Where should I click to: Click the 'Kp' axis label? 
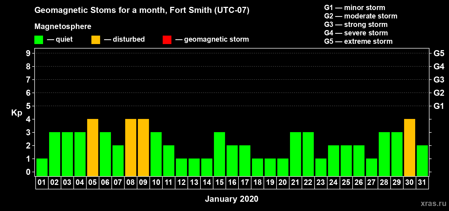pyautogui.click(x=17, y=113)
